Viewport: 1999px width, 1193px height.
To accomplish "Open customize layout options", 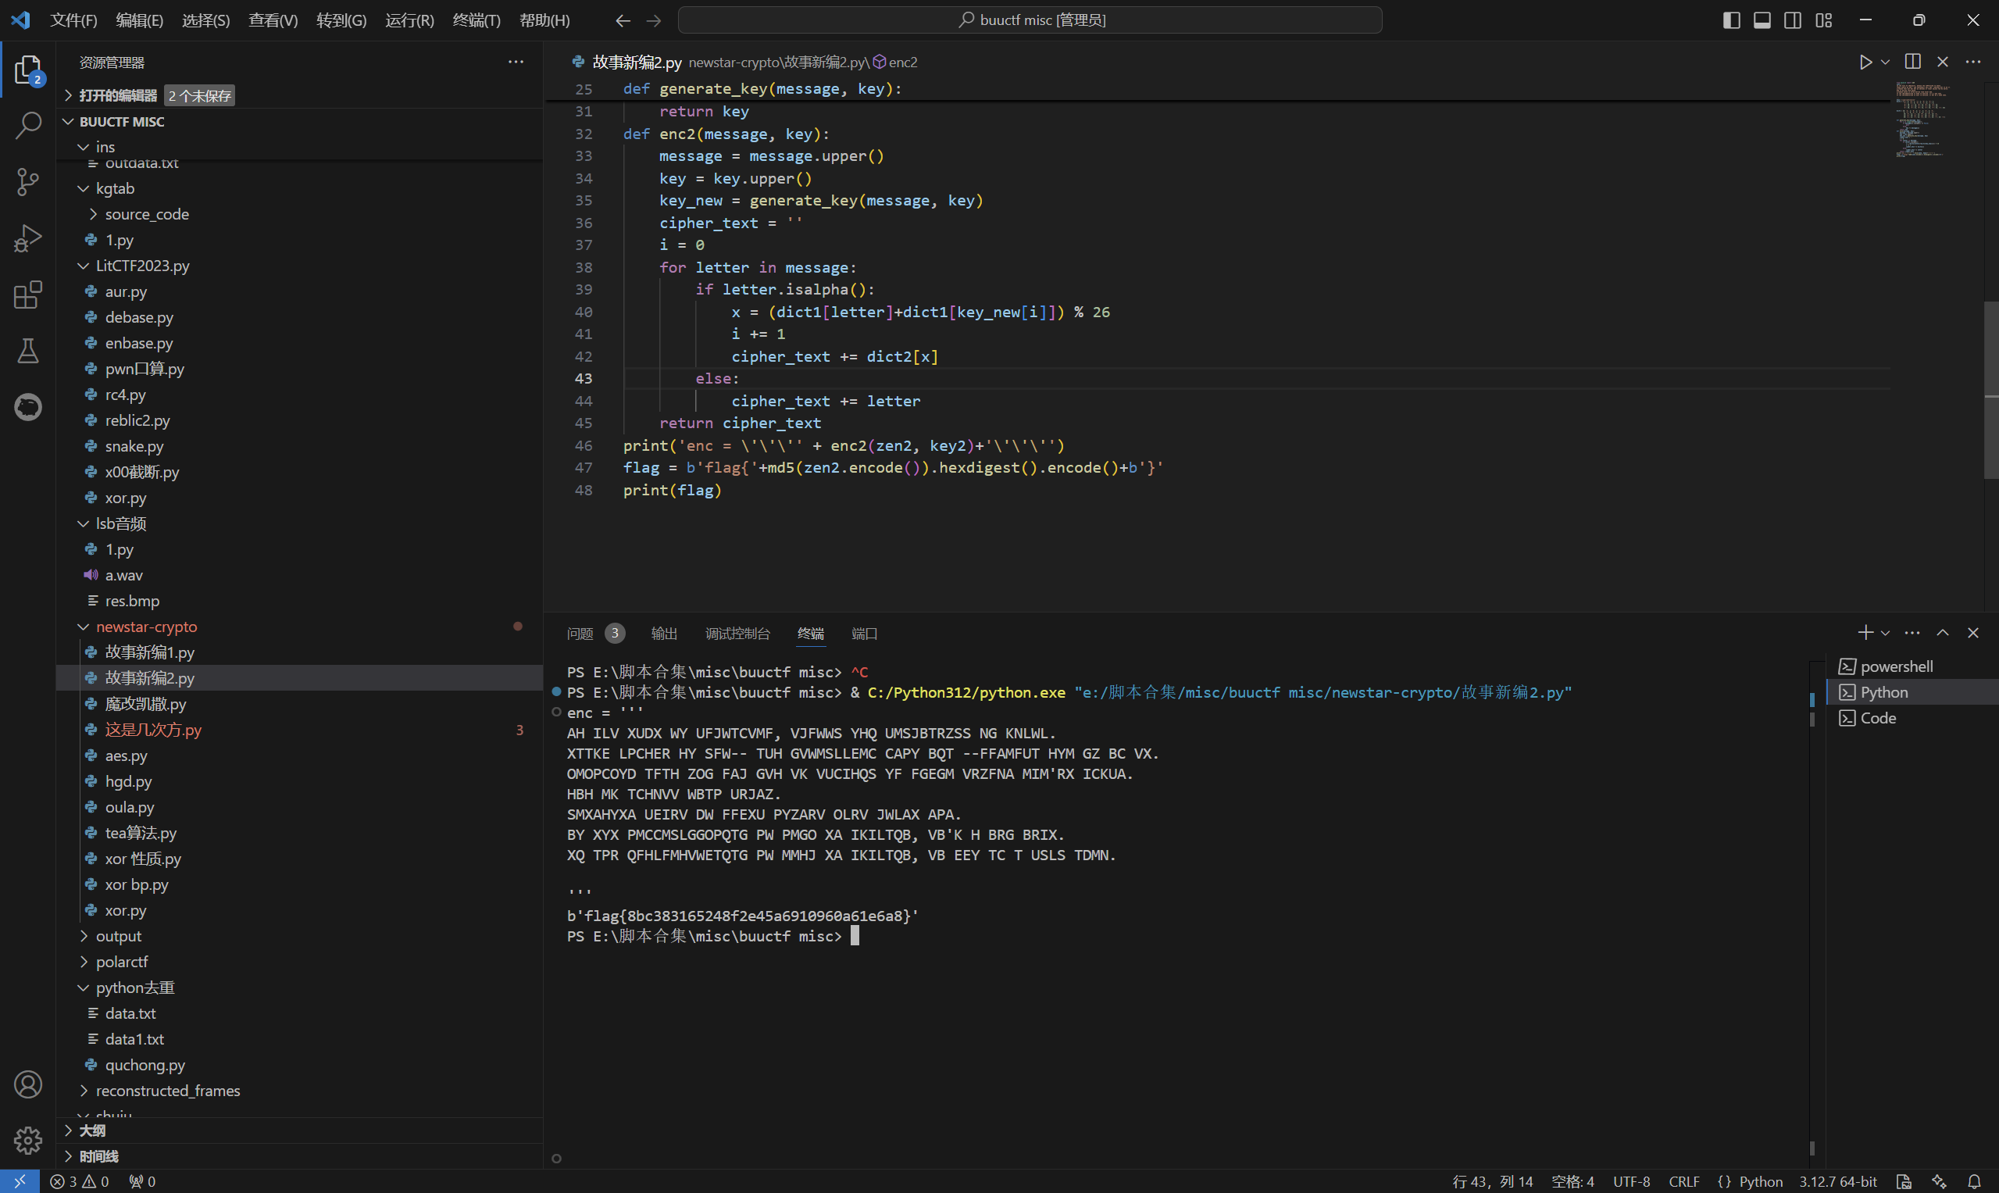I will coord(1824,20).
